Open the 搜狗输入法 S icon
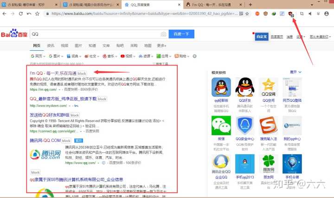Screen dimensions: 334x198 click(x=269, y=125)
